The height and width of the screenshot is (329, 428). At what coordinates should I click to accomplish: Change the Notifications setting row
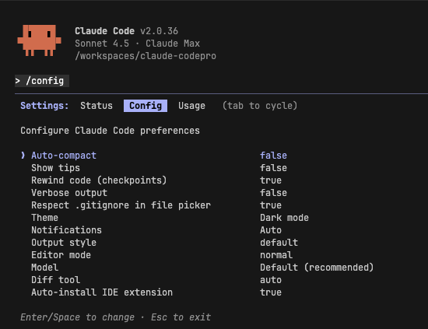tap(156, 230)
